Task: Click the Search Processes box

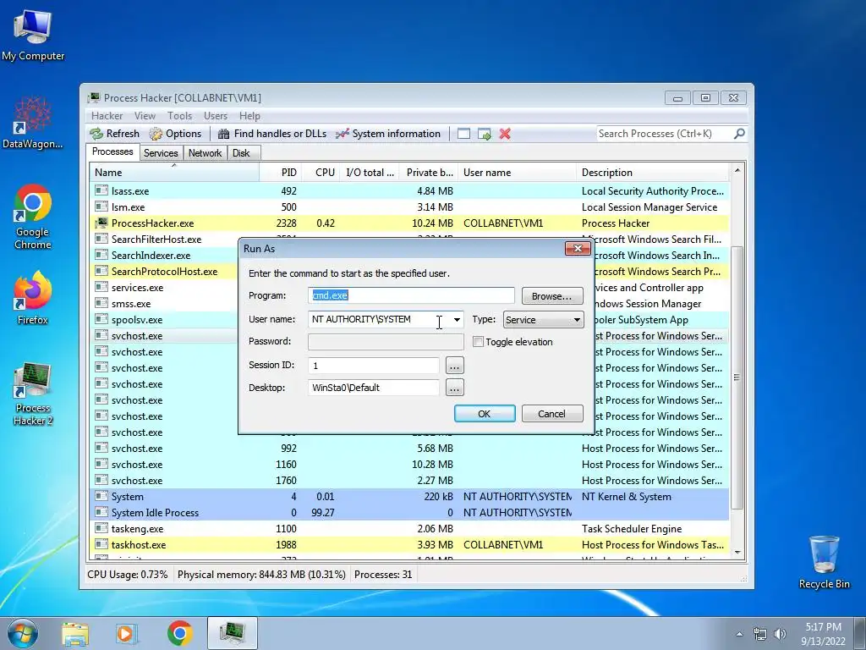Action: [664, 134]
